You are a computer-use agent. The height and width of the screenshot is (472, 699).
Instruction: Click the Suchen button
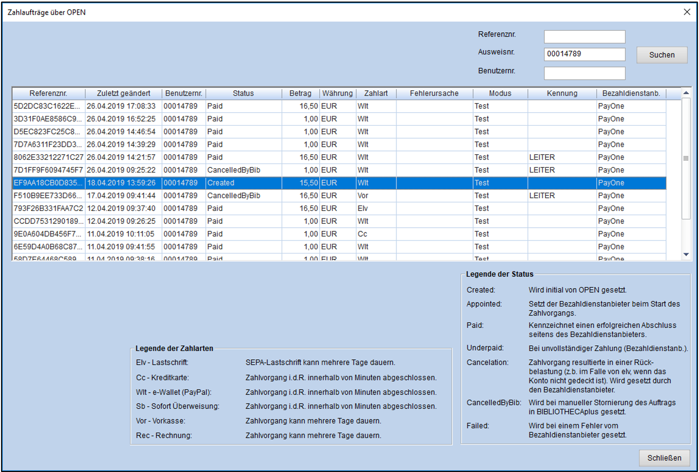tap(662, 54)
